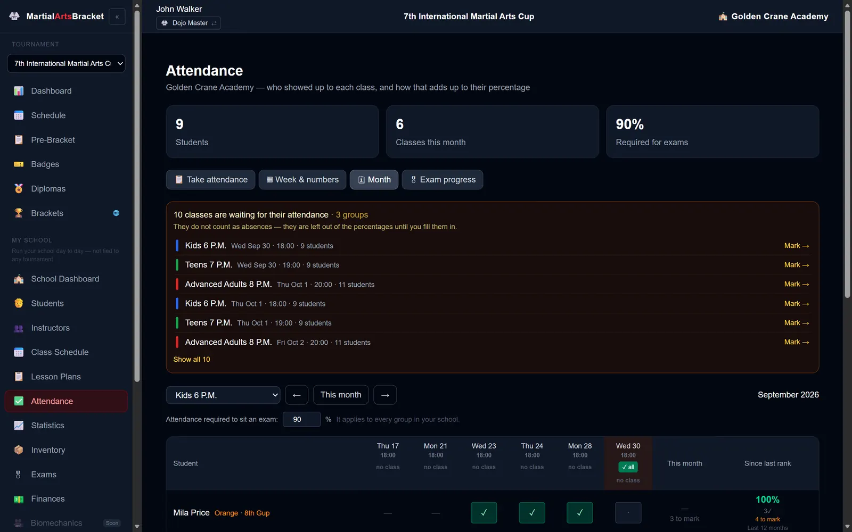Viewport: 852px width, 532px height.
Task: Toggle Mila Price's Wed 23 attendance check
Action: [484, 513]
